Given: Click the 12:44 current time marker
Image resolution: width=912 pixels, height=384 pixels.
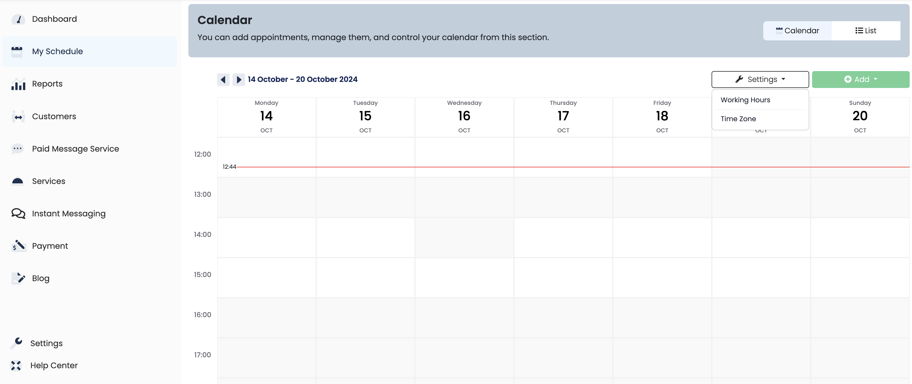Looking at the screenshot, I should tap(229, 167).
